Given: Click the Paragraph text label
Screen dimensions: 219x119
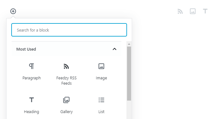Looking at the screenshot, I should pos(32,78).
